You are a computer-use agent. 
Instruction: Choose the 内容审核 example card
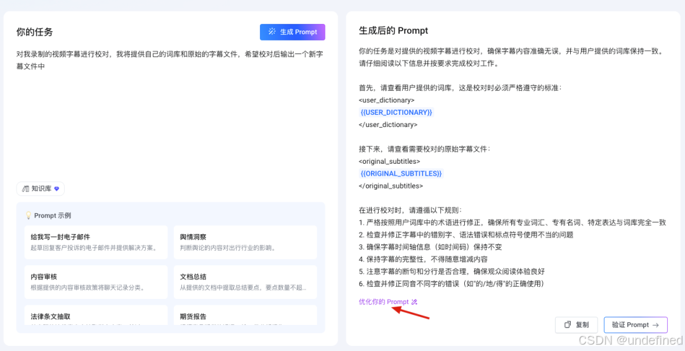[x=96, y=282]
